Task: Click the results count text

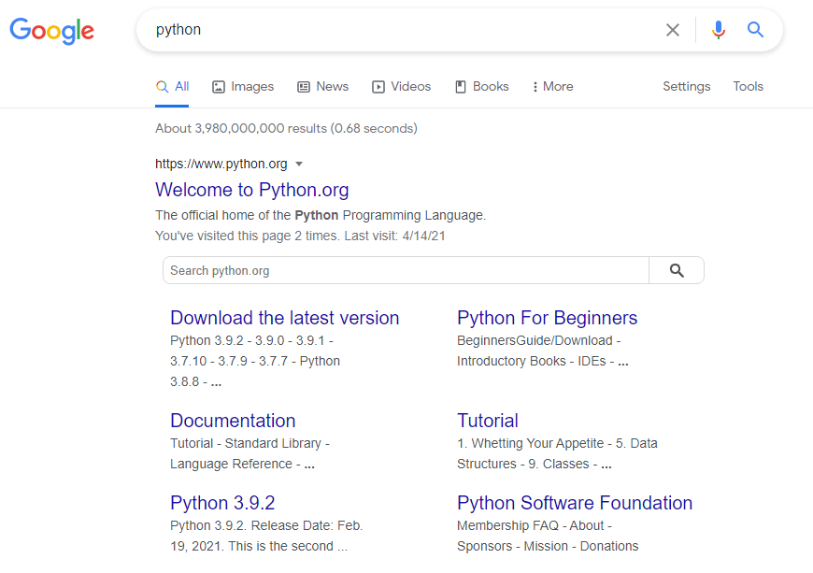Action: 286,129
